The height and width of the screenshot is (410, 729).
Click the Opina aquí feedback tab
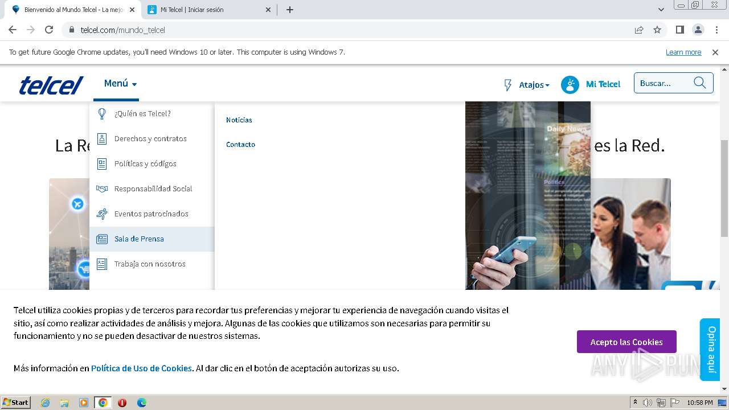[x=710, y=349]
